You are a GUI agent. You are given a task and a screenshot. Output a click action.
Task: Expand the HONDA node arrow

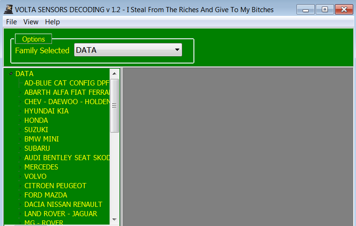(x=20, y=120)
